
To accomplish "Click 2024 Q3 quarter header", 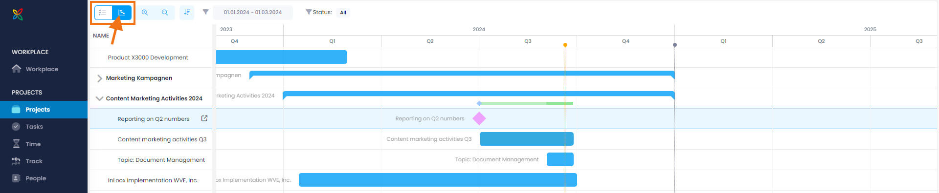I will click(x=528, y=41).
